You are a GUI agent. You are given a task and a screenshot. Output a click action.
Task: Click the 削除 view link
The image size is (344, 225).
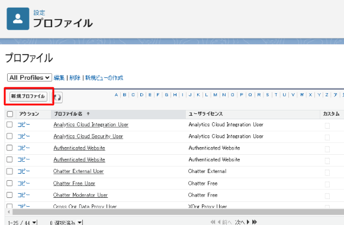coord(75,78)
